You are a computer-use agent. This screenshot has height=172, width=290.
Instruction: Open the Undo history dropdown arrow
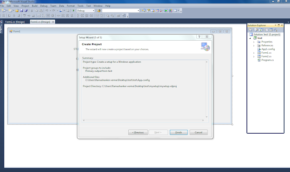tap(50, 11)
